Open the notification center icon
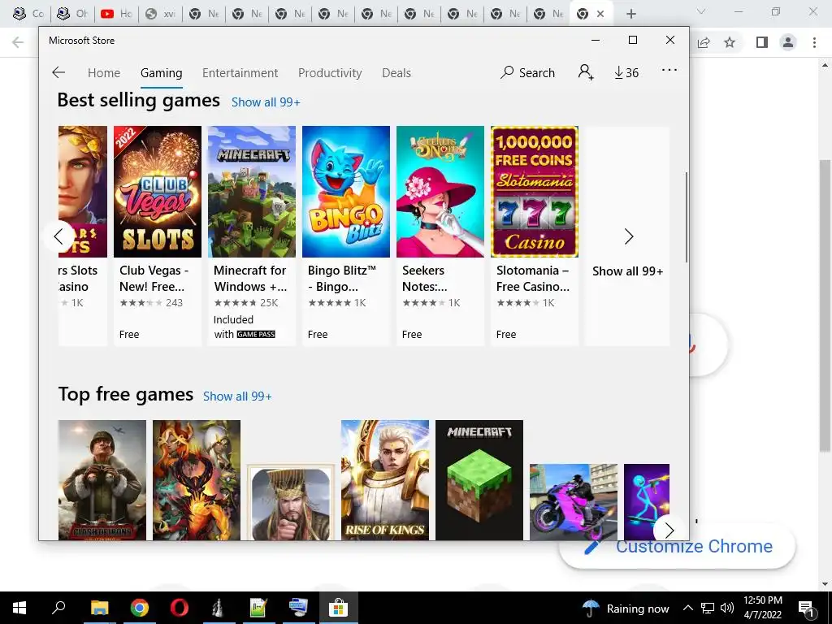The image size is (832, 624). pyautogui.click(x=807, y=609)
